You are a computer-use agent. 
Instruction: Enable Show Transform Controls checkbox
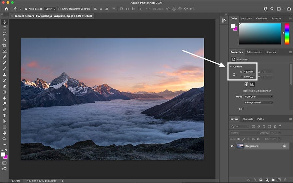[x=60, y=9]
